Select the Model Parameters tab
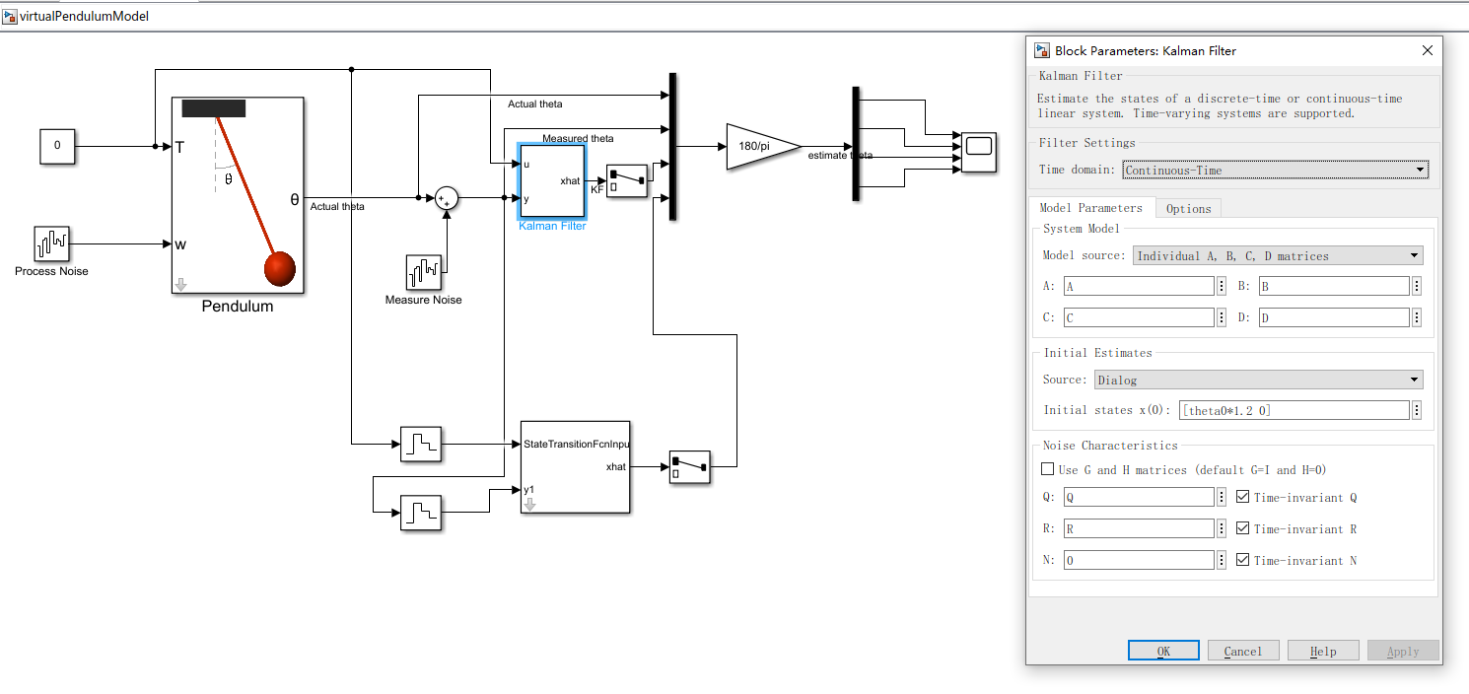Viewport: 1469px width, 694px height. pos(1092,208)
